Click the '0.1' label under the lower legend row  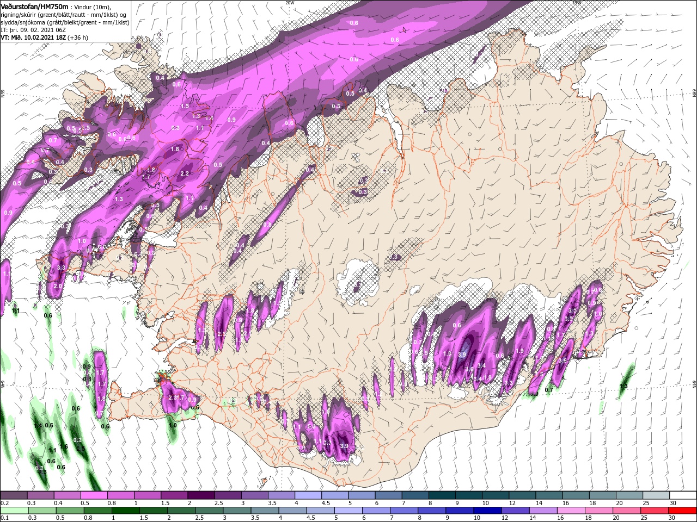(x=4, y=518)
